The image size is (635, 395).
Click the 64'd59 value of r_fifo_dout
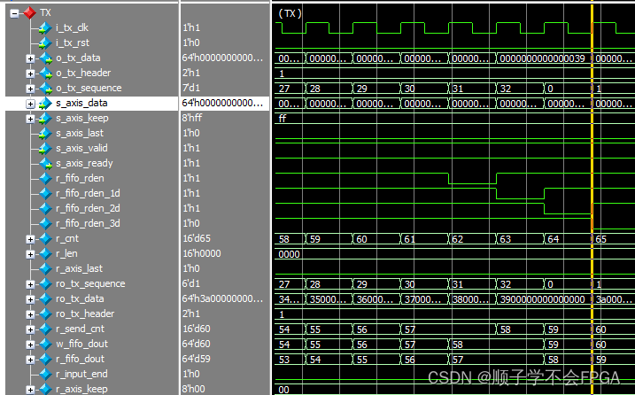[197, 359]
